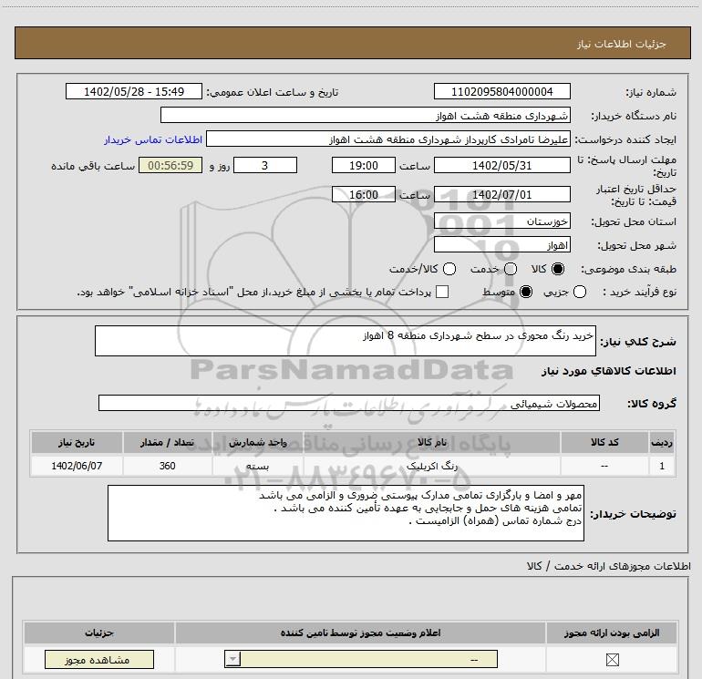Screen dimensions: 702x679
Task: Click price validity time 16:00
Action: pos(364,194)
